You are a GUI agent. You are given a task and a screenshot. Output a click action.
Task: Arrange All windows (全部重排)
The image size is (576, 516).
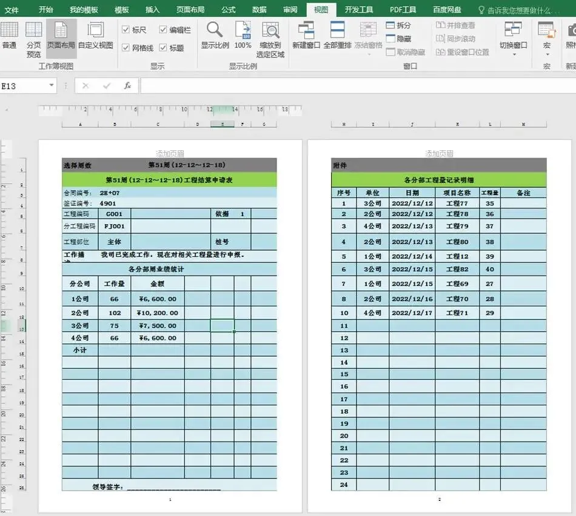pos(337,36)
